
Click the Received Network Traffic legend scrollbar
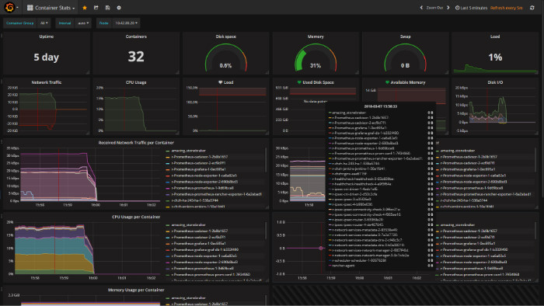tap(266, 159)
